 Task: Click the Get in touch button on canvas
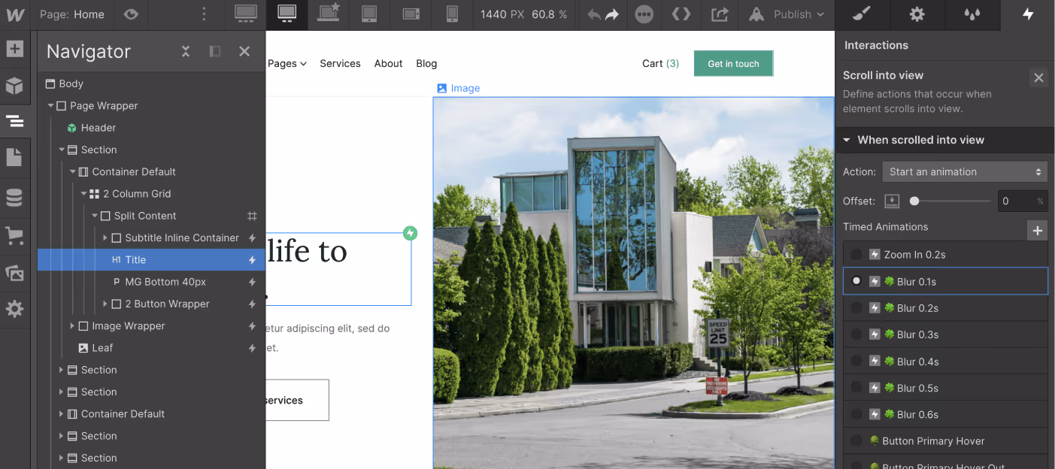pyautogui.click(x=733, y=63)
